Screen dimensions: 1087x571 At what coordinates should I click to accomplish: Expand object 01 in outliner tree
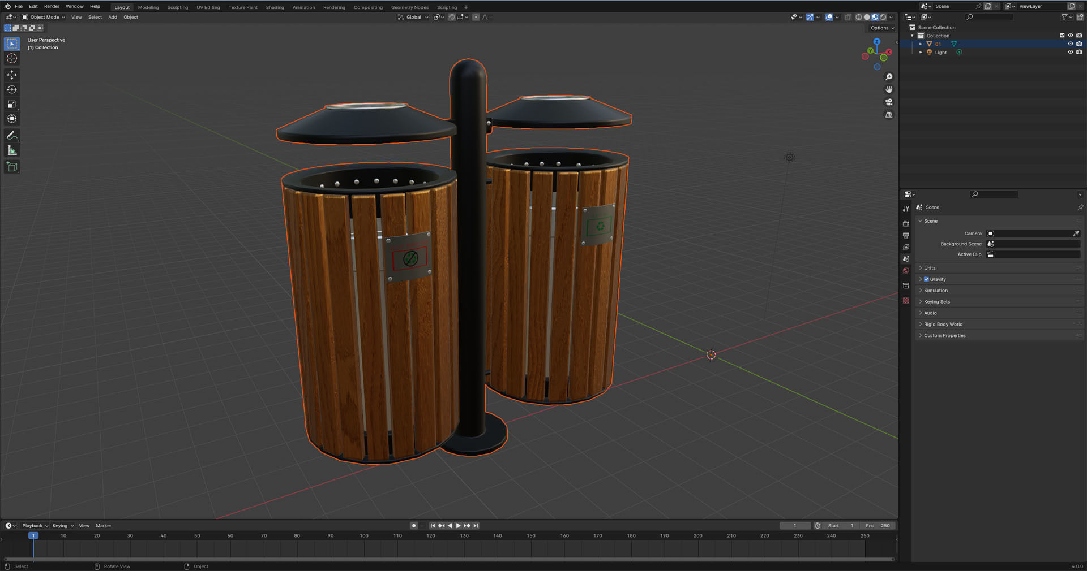(x=921, y=44)
